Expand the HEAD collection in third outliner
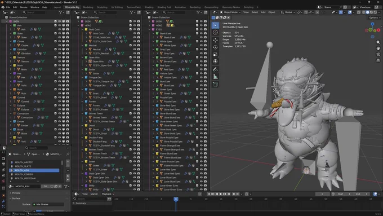 tap(149, 25)
